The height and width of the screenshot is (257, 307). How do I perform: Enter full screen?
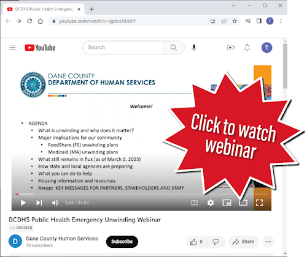pyautogui.click(x=259, y=203)
